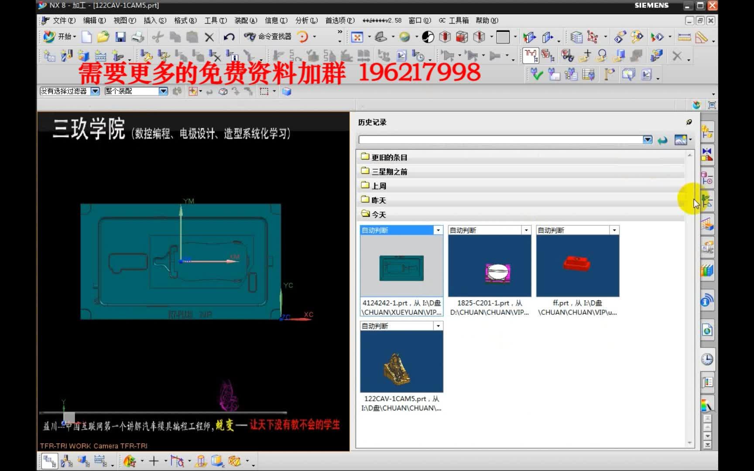
Task: Open the 插入(S) menu
Action: 155,20
